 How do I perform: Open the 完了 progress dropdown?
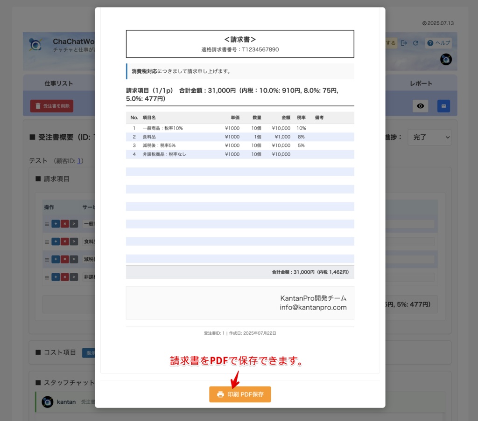pyautogui.click(x=429, y=137)
